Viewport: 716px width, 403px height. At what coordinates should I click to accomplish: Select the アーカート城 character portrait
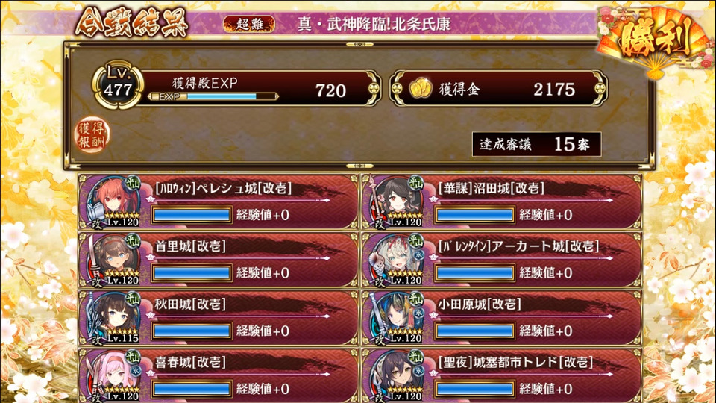tap(396, 260)
